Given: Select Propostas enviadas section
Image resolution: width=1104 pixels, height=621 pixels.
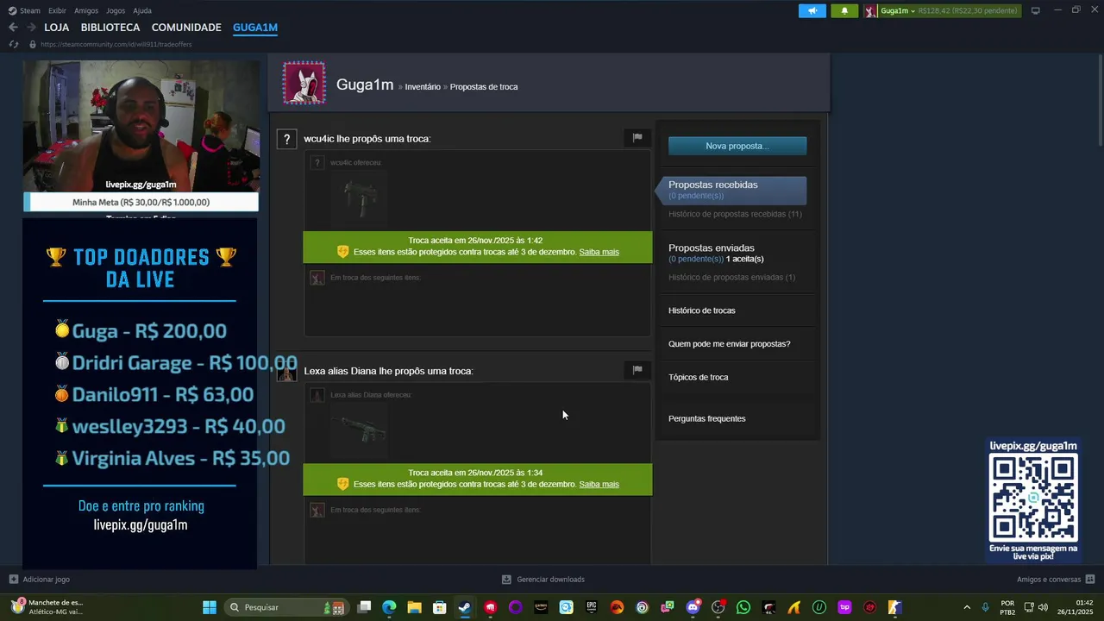Looking at the screenshot, I should point(712,248).
